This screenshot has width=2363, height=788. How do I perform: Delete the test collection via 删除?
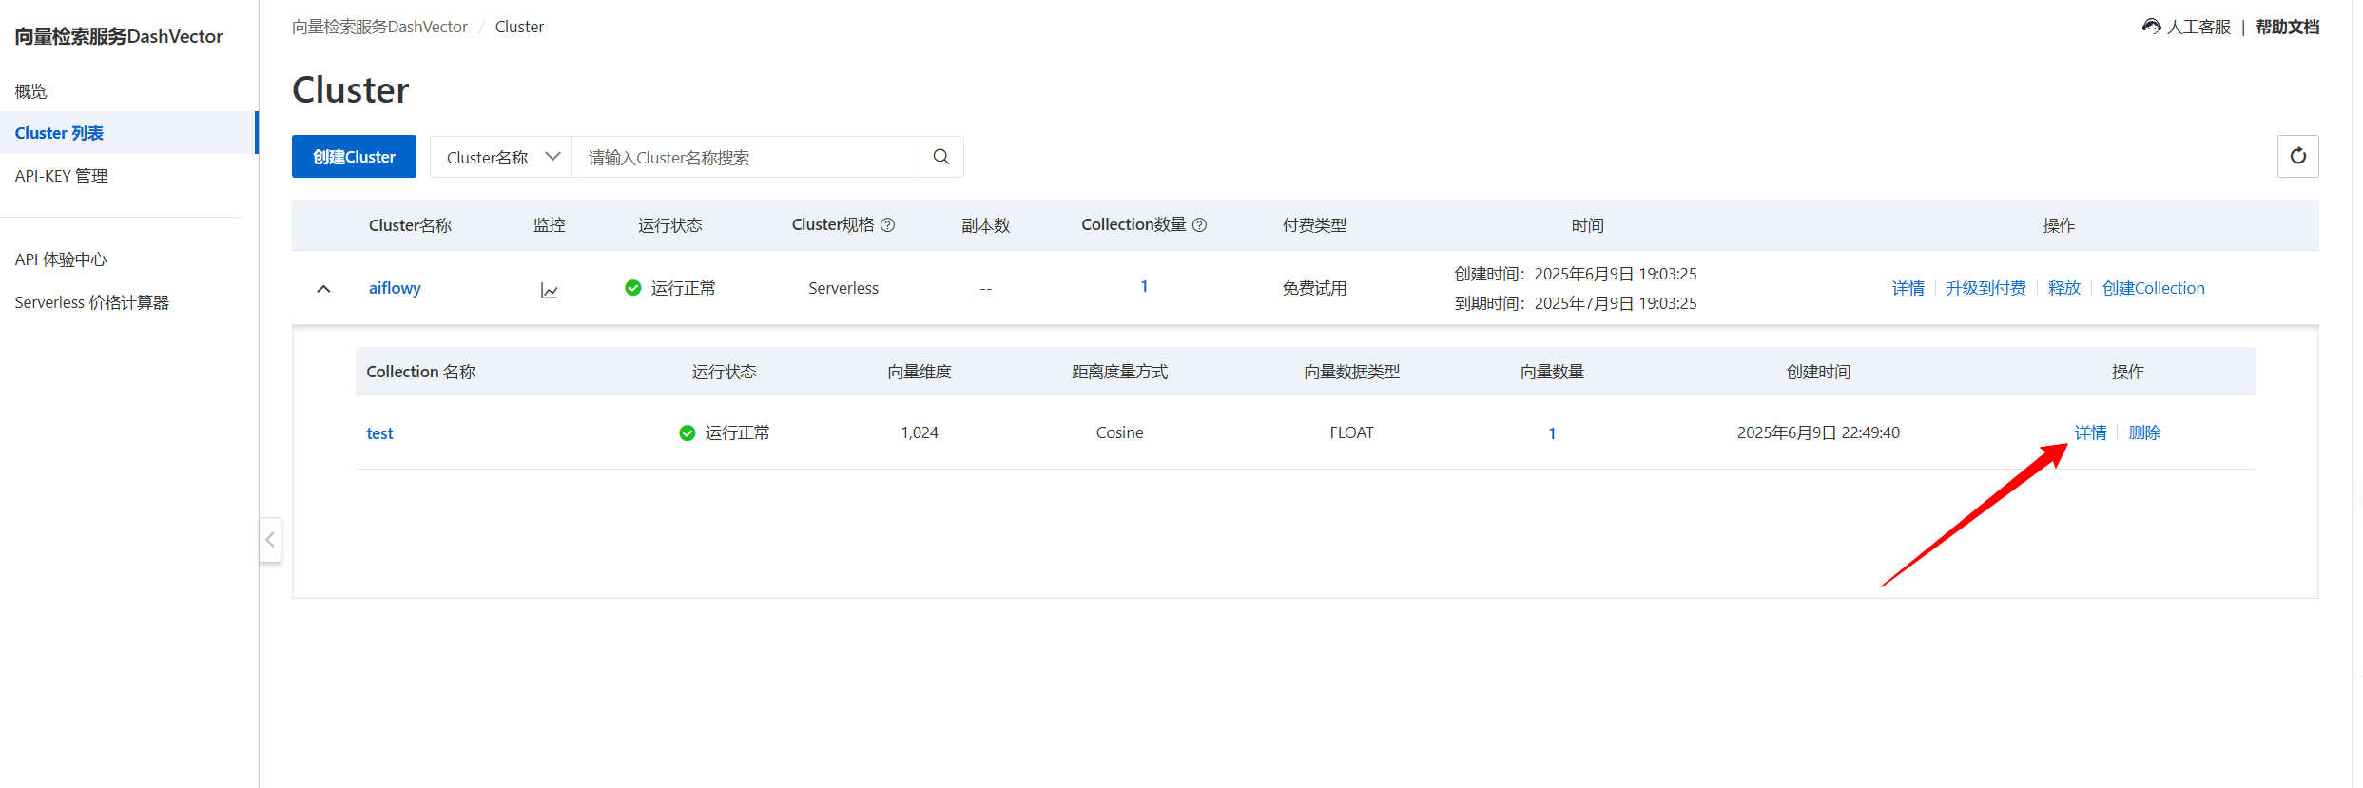(2144, 432)
